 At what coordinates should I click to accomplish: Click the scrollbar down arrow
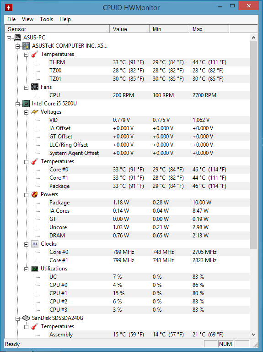(253, 335)
